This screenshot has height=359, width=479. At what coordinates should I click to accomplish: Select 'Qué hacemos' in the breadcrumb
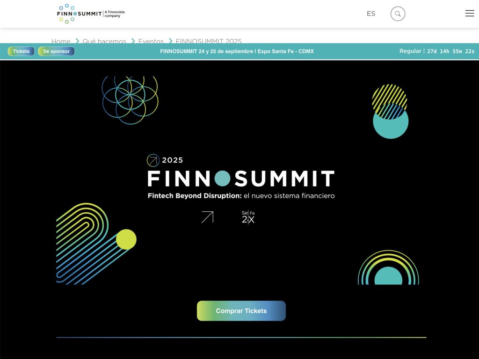pos(104,41)
